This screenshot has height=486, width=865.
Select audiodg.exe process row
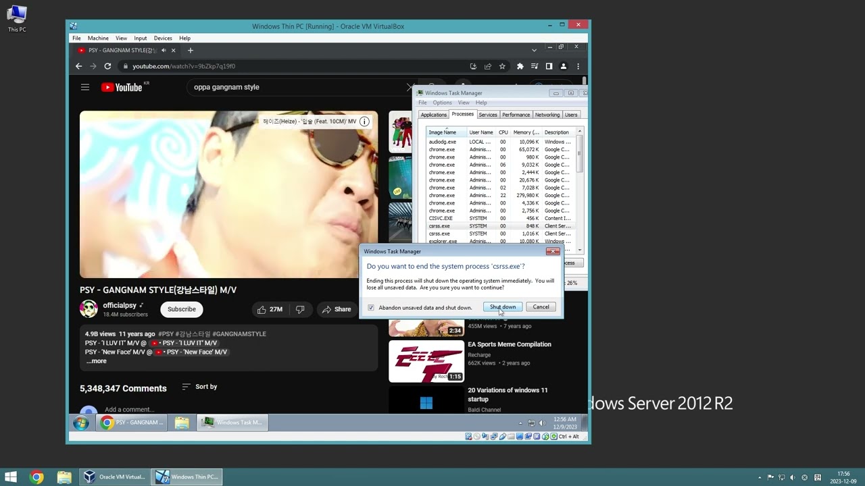pos(500,142)
